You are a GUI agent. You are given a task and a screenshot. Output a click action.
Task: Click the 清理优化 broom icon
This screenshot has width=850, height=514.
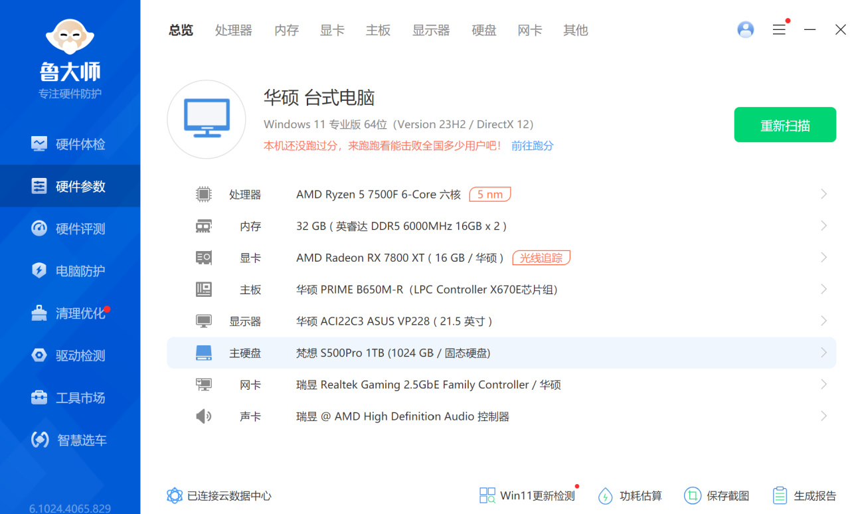39,313
